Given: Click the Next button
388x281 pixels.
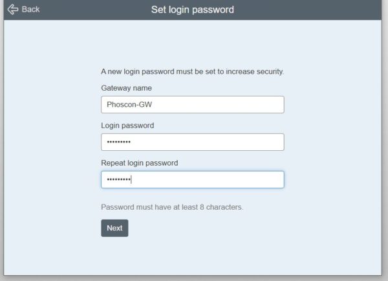Looking at the screenshot, I should tap(114, 228).
